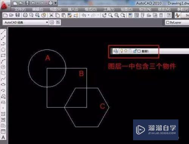
Task: Select the Gradient tool
Action: tap(3, 120)
